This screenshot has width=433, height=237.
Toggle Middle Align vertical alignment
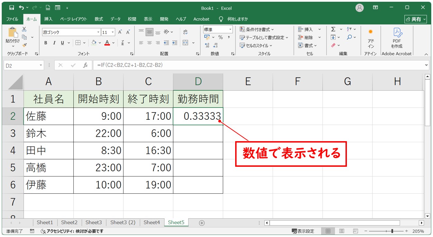[x=149, y=32]
